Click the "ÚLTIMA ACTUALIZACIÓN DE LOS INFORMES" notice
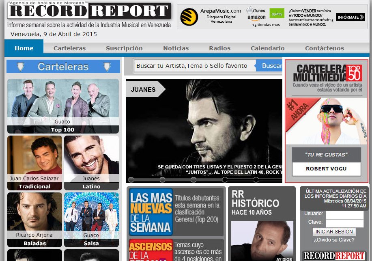Viewport: 372px width, 261px height. click(335, 194)
